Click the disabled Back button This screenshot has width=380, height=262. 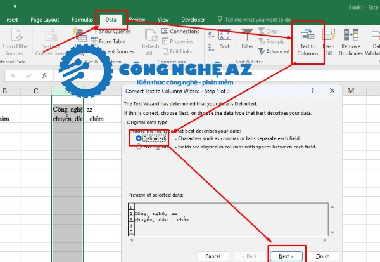[250, 256]
